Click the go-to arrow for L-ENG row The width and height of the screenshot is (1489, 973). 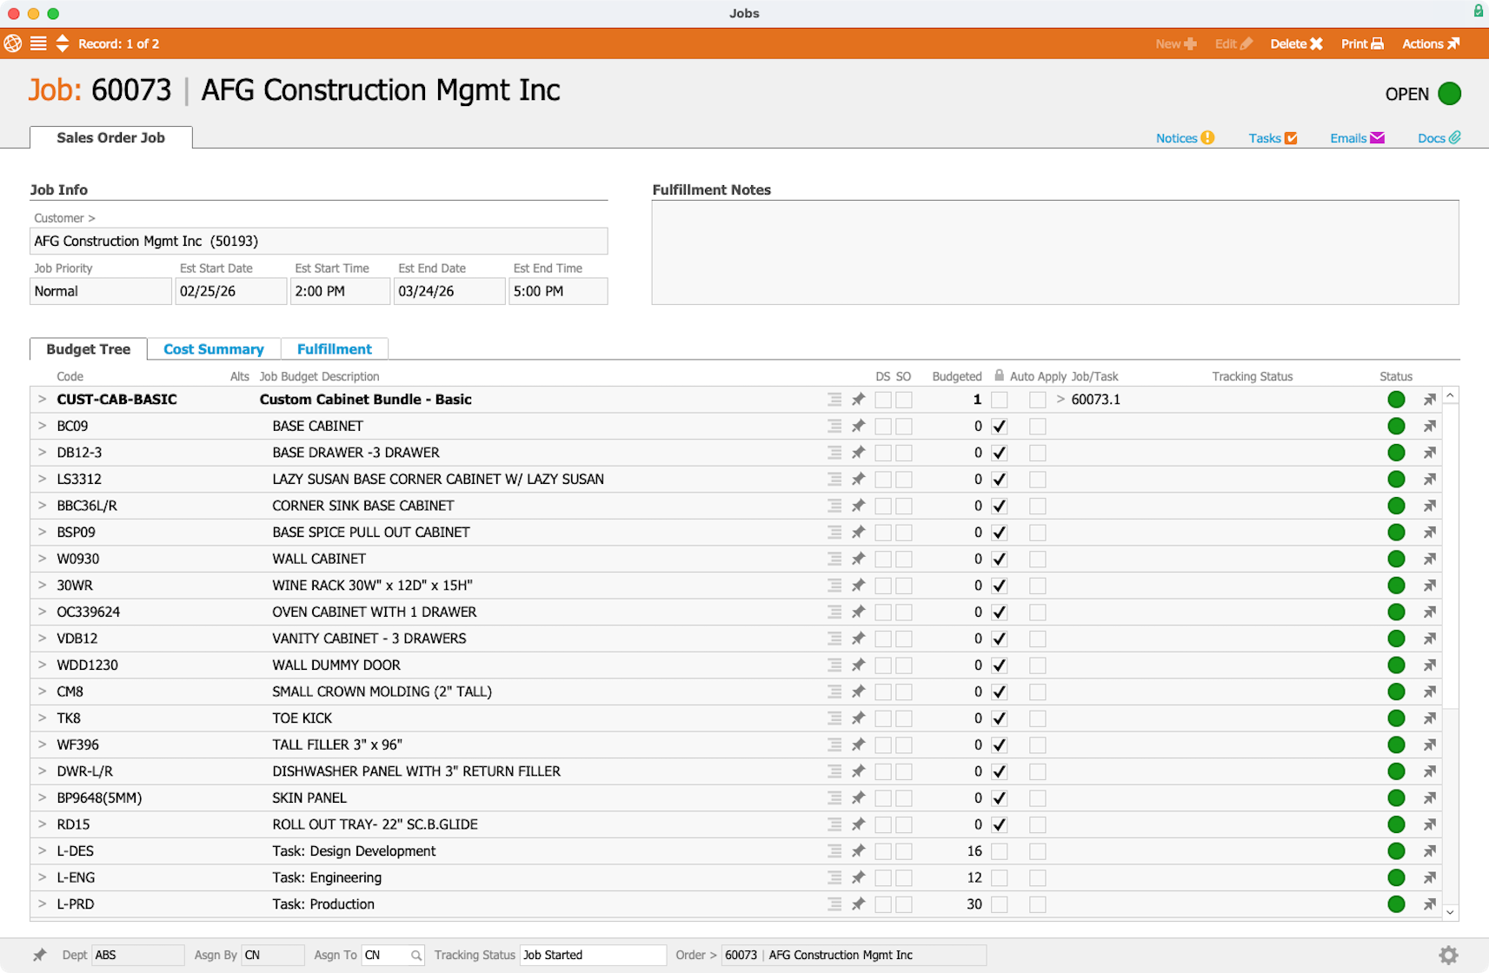pyautogui.click(x=1429, y=877)
